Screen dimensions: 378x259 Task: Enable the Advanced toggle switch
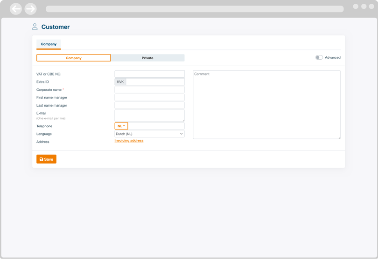coord(319,57)
